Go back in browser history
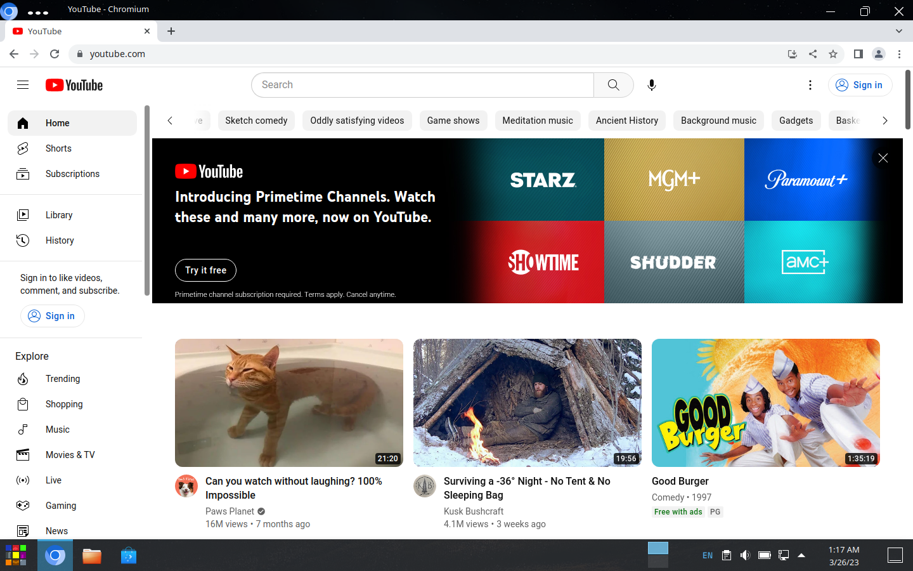The width and height of the screenshot is (913, 571). (14, 54)
